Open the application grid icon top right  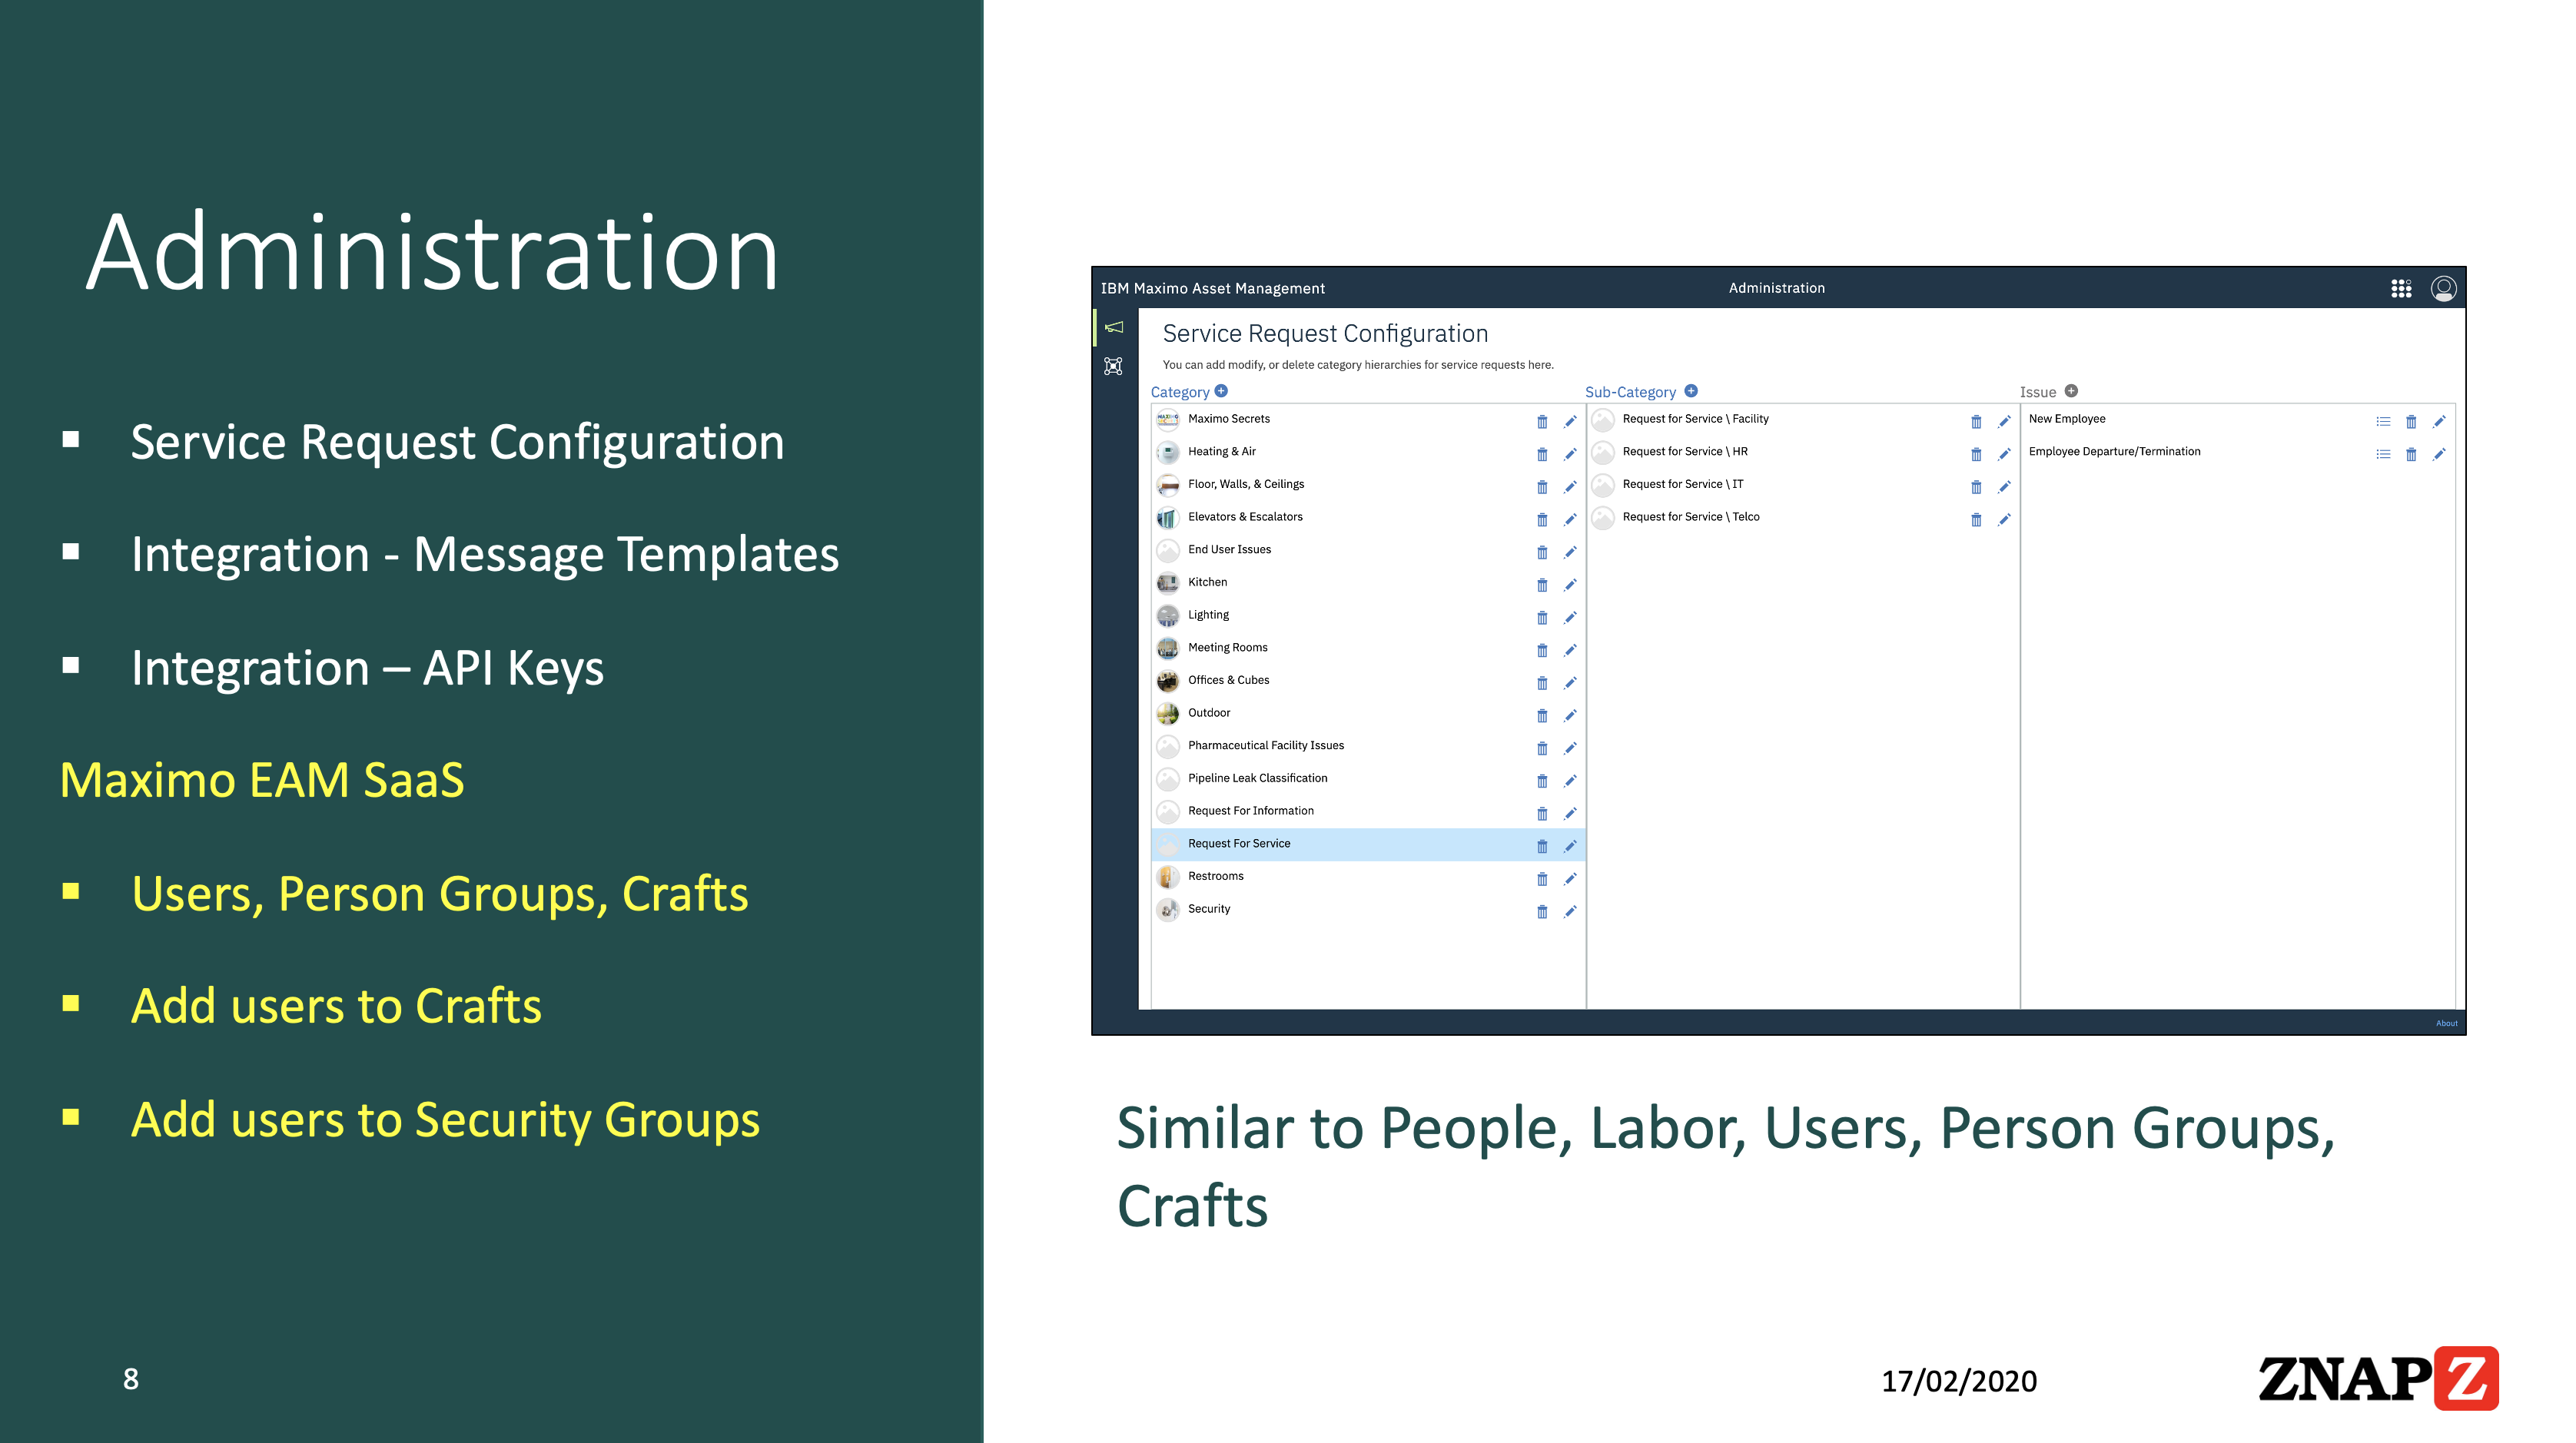tap(2401, 288)
